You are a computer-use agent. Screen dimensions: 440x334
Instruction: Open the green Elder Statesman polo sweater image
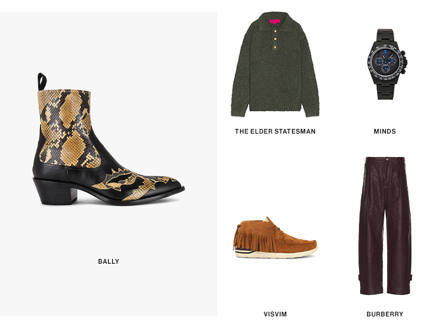tap(275, 64)
